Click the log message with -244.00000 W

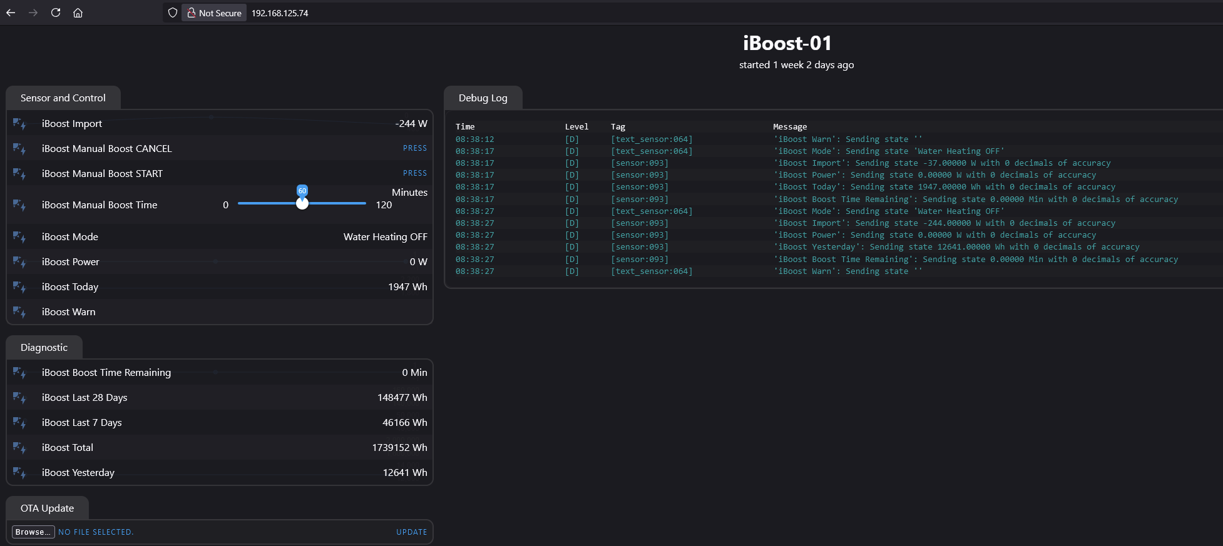click(x=944, y=223)
